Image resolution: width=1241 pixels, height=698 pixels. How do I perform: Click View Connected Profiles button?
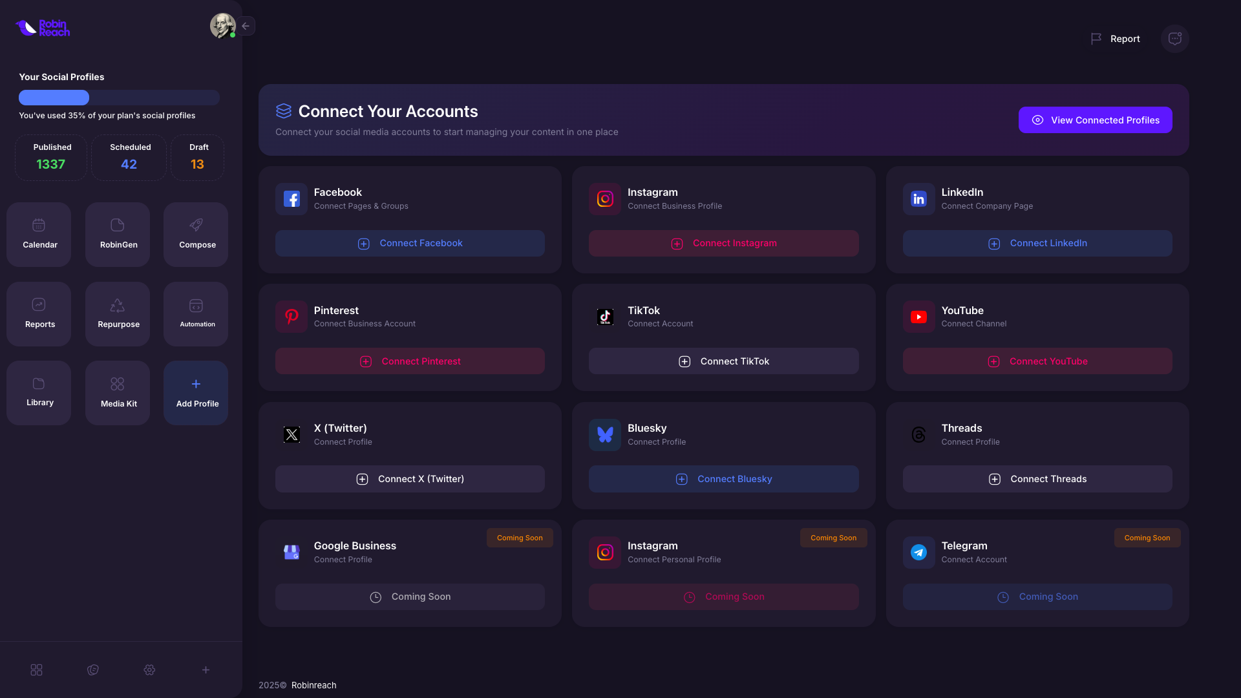[1095, 120]
